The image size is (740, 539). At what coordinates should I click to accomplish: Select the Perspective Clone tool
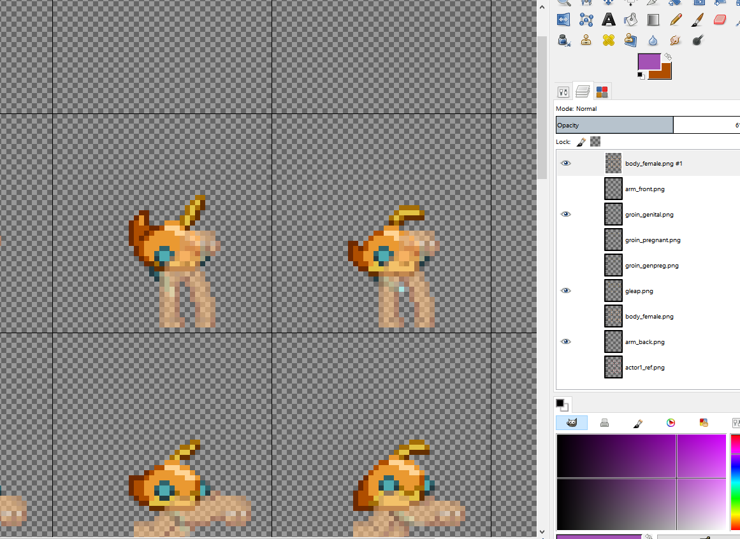(631, 41)
